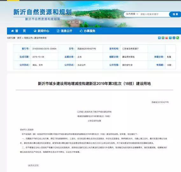Click the 体裁分类 value 批复

coord(169,57)
